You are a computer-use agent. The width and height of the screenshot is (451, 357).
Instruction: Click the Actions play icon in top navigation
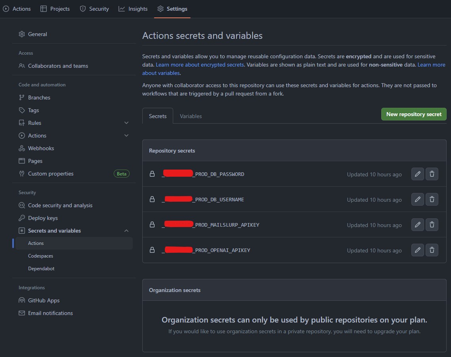(x=6, y=8)
